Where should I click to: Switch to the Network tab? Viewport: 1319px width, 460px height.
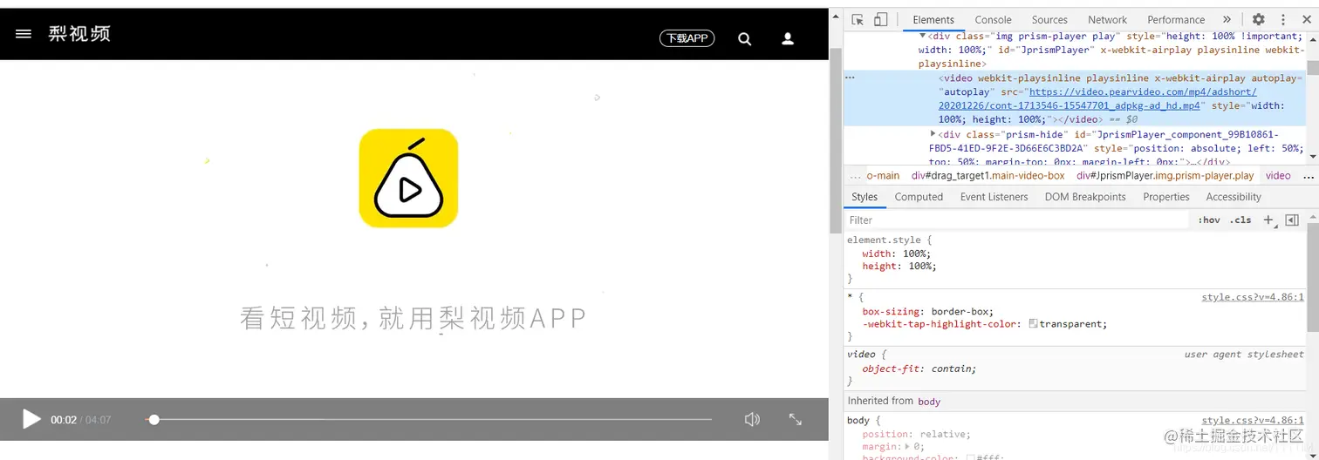[x=1107, y=19]
